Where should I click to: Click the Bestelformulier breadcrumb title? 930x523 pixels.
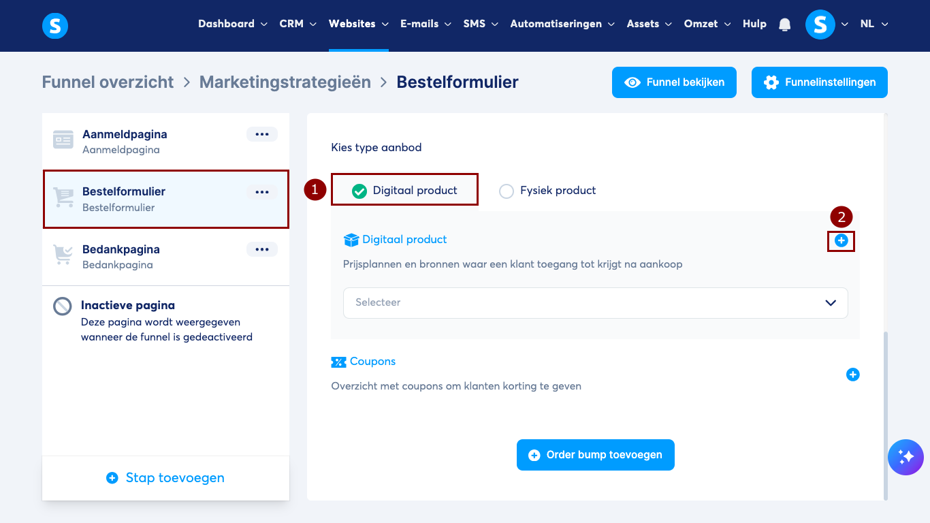click(458, 82)
